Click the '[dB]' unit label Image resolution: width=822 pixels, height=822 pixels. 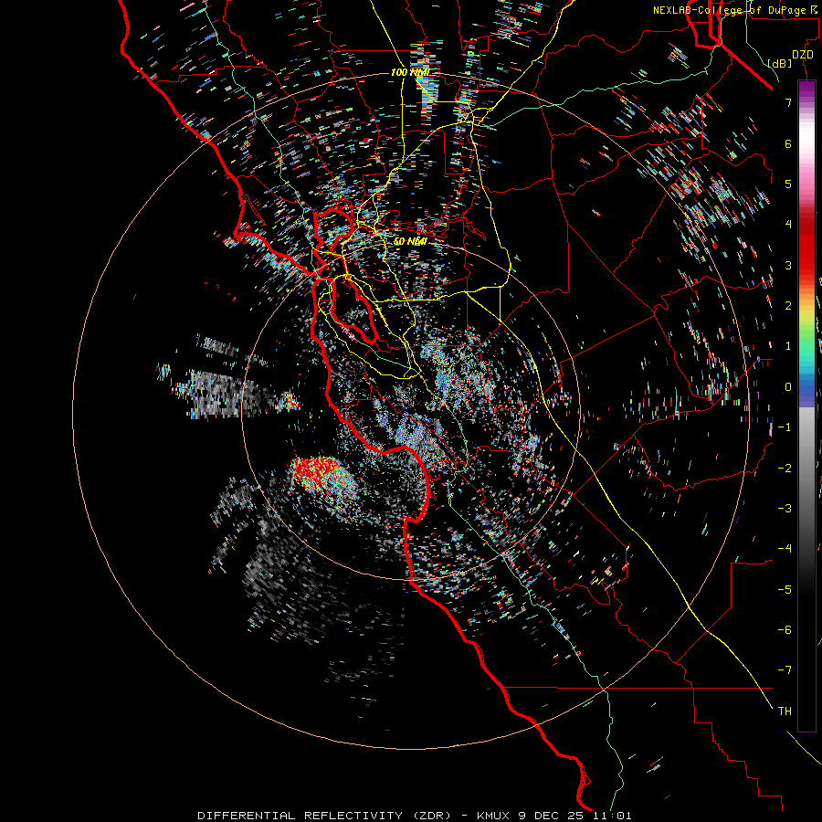[780, 63]
